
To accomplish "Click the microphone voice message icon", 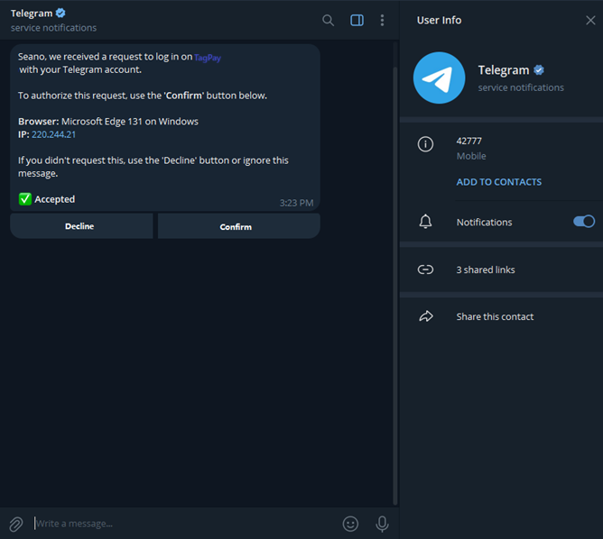I will pyautogui.click(x=382, y=524).
